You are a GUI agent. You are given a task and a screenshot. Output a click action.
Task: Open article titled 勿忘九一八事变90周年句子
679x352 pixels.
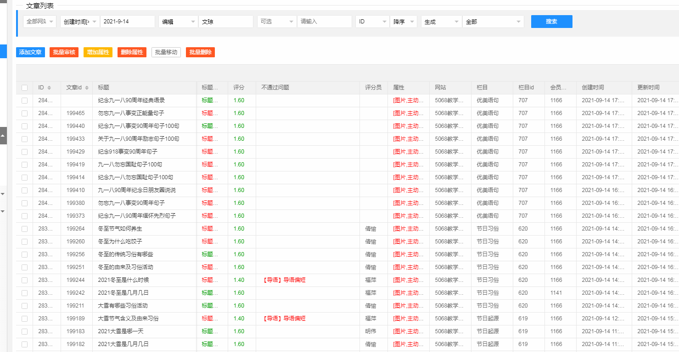click(x=131, y=203)
